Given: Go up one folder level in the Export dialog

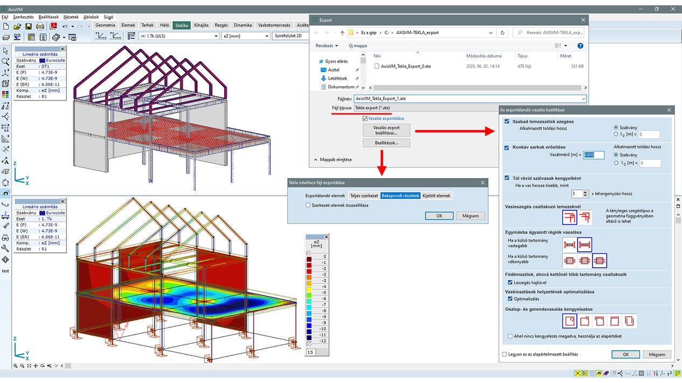Looking at the screenshot, I should [x=342, y=32].
